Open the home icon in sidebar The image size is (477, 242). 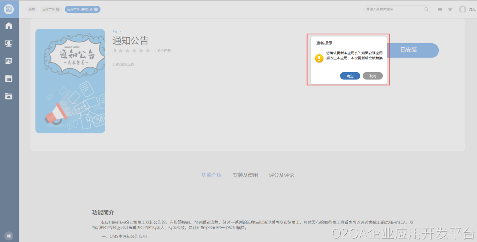point(9,26)
